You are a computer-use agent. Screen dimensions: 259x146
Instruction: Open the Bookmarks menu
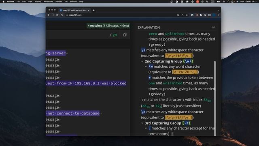tap(48, 2)
